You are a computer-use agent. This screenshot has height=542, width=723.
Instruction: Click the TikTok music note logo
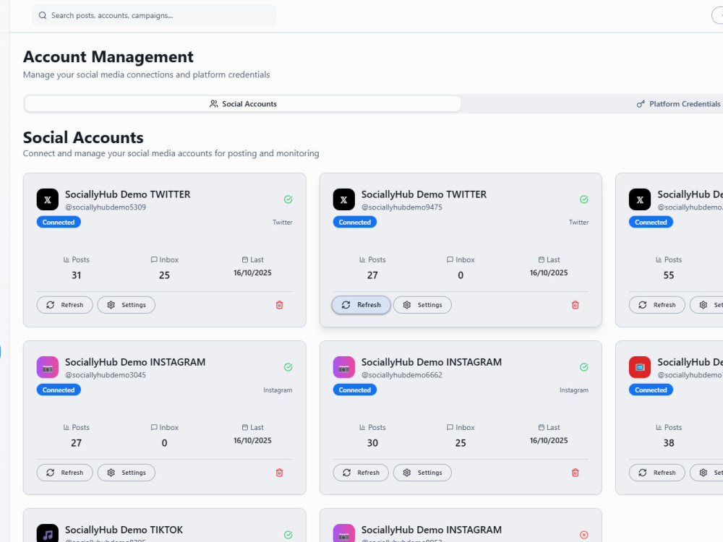pos(48,533)
